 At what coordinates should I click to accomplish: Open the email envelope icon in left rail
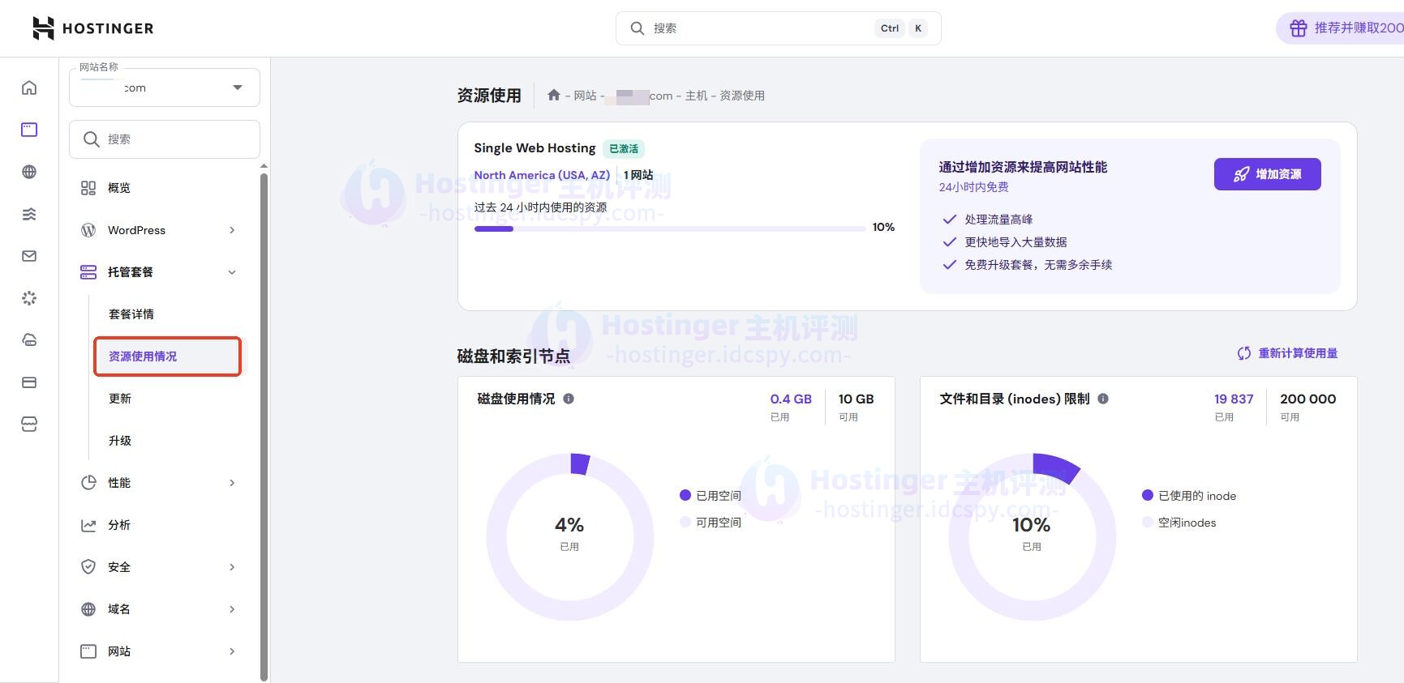tap(29, 256)
